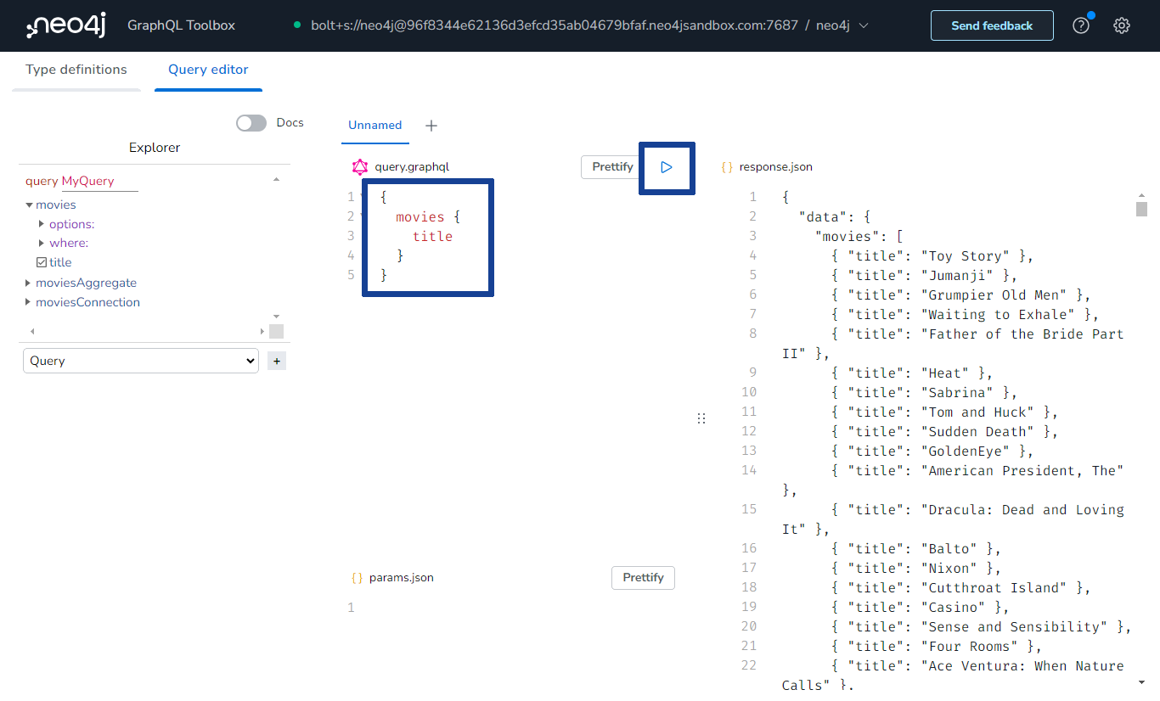The image size is (1160, 701).
Task: Click the braces icon beside params.json
Action: click(358, 577)
